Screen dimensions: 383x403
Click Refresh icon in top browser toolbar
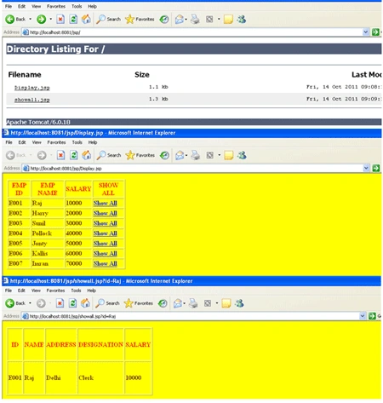73,20
